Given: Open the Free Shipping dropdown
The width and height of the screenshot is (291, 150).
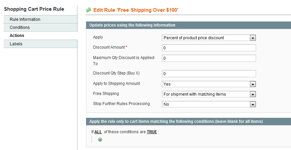Looking at the screenshot, I should 209,94.
